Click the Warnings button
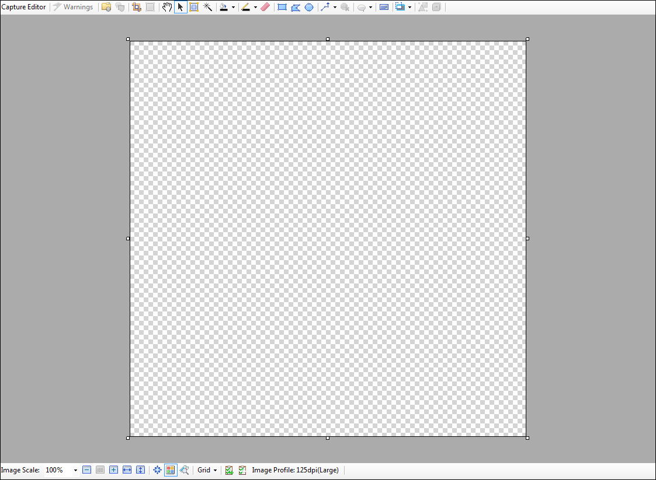Screen dimensions: 656x480 coord(74,6)
